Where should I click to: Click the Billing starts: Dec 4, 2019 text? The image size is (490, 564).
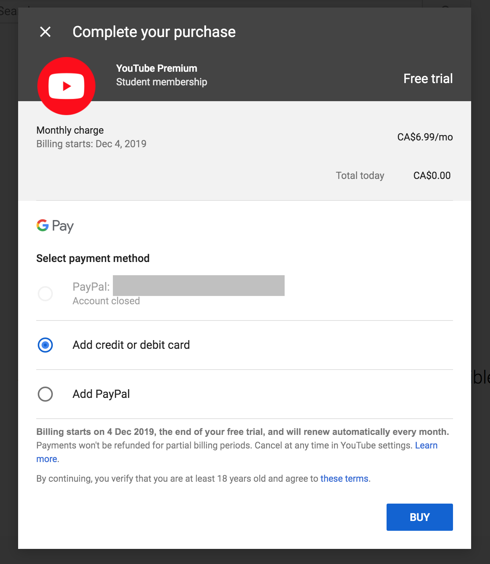(91, 144)
